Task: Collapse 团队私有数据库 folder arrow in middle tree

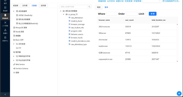Action: coord(61,11)
